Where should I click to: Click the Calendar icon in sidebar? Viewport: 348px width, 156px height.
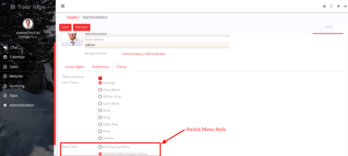(x=5, y=57)
